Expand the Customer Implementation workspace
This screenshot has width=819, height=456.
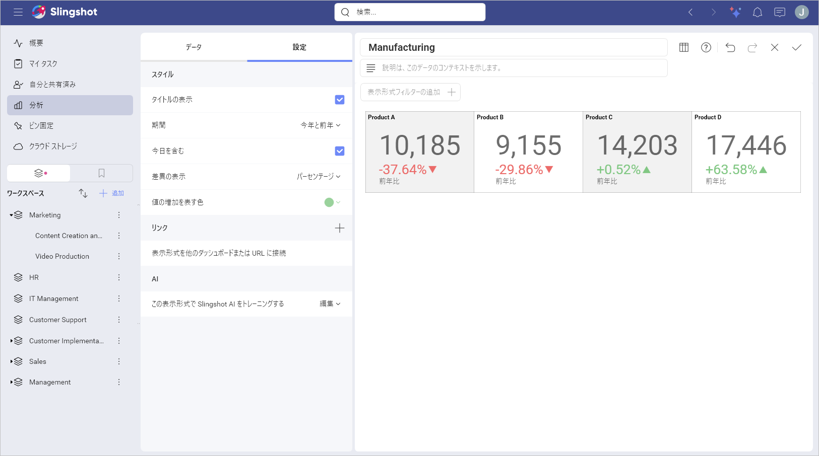(x=11, y=341)
